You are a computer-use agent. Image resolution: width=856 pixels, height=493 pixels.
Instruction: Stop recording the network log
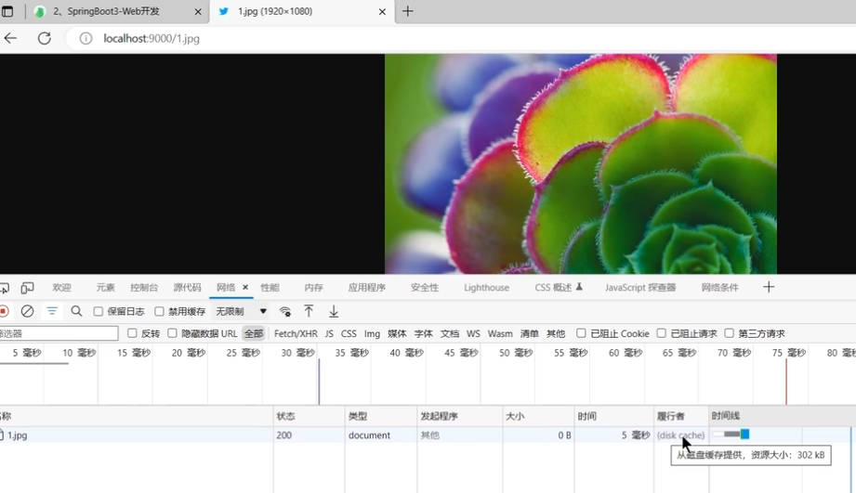pos(4,311)
